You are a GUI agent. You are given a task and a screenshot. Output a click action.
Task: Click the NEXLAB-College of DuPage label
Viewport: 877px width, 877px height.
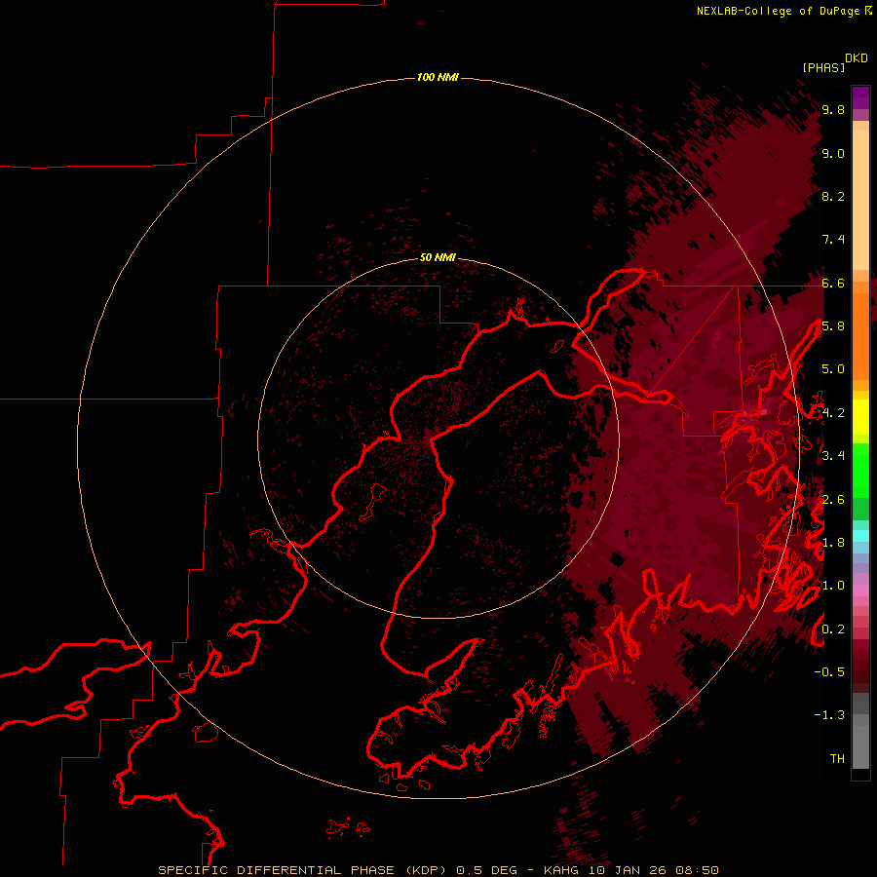pyautogui.click(x=778, y=11)
